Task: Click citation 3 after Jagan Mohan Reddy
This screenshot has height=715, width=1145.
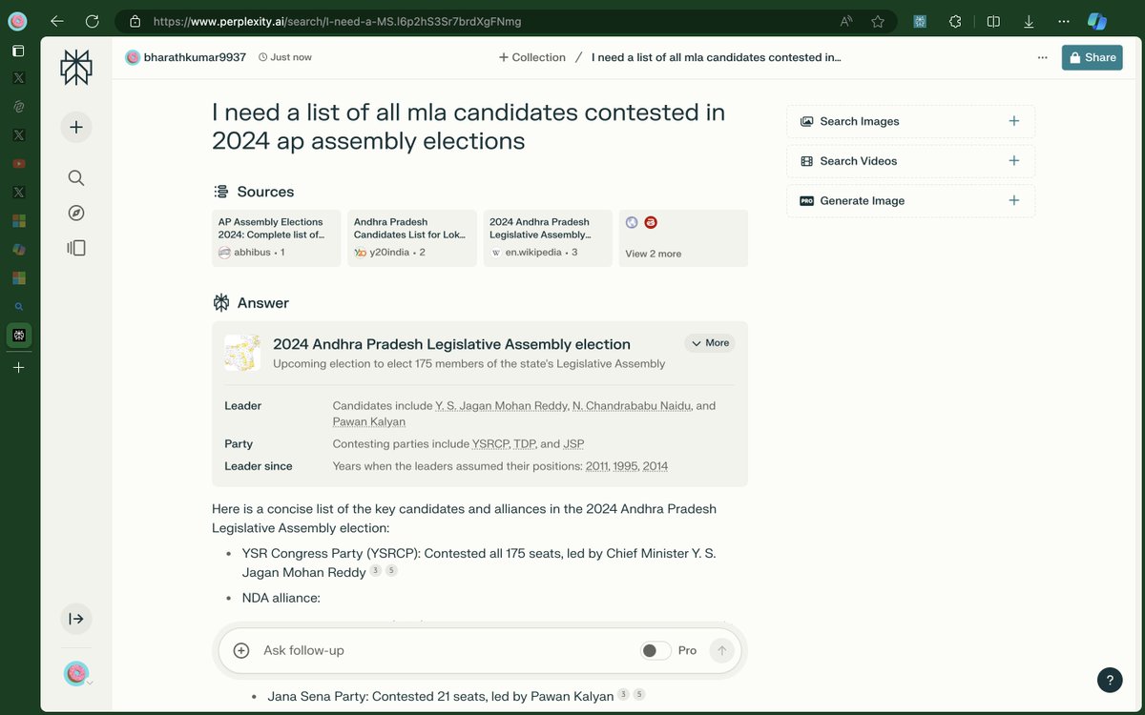Action: (376, 570)
